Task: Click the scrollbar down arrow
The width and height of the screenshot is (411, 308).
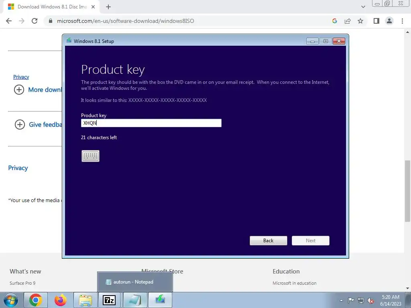Action: 407,288
